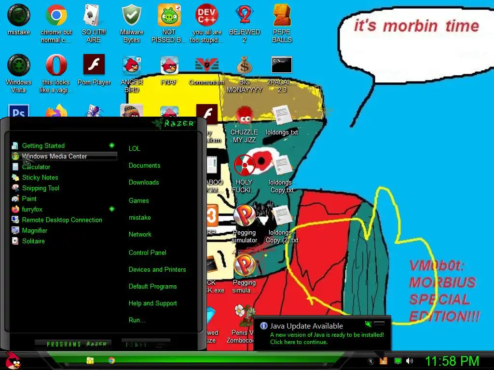Launch furryfox from start menu
Viewport: 494px width, 370px height.
pos(64,209)
